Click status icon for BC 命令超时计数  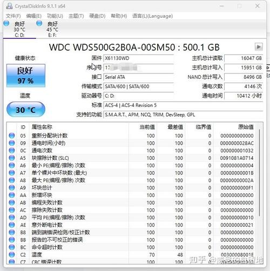[12, 247]
